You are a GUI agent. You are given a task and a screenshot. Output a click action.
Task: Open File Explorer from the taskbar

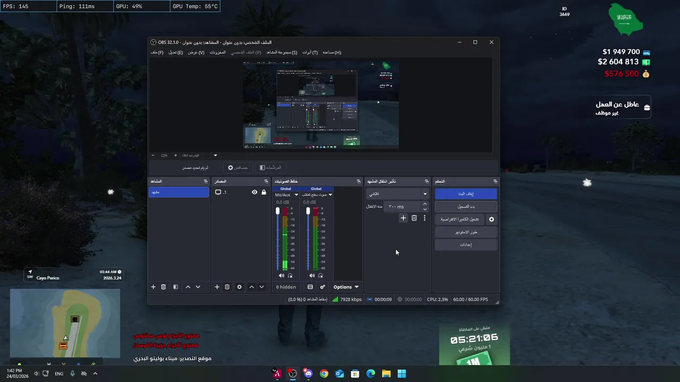tap(386, 374)
